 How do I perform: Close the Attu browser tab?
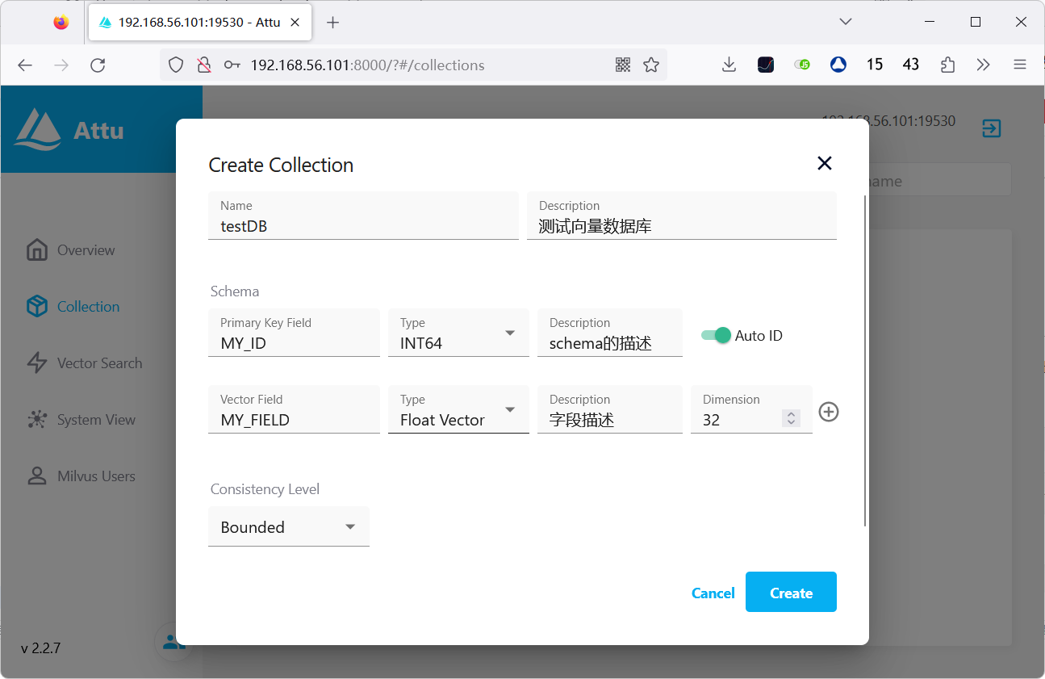295,23
